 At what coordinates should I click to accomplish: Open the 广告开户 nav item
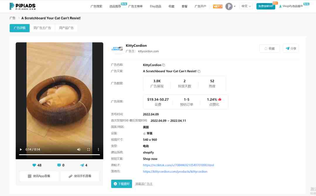(x=200, y=6)
